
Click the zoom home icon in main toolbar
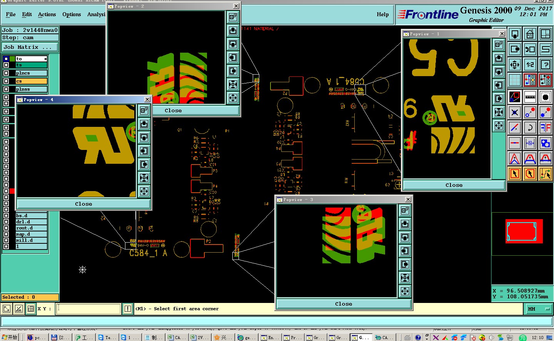[530, 34]
